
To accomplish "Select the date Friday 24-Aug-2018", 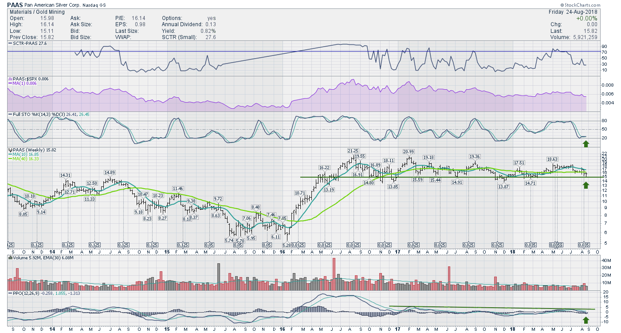I will 573,12.
